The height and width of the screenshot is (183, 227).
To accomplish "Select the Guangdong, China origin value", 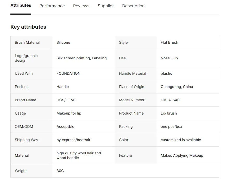I will pos(177,87).
